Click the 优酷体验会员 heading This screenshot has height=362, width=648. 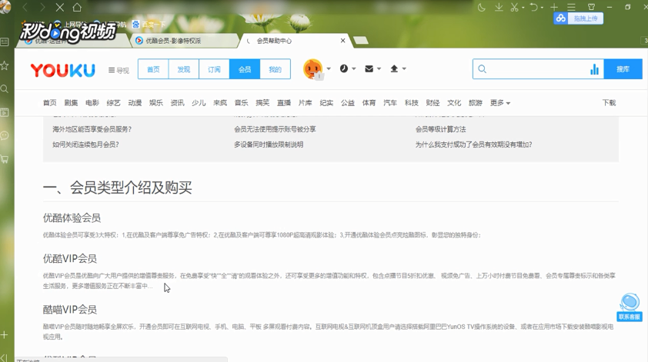point(72,218)
